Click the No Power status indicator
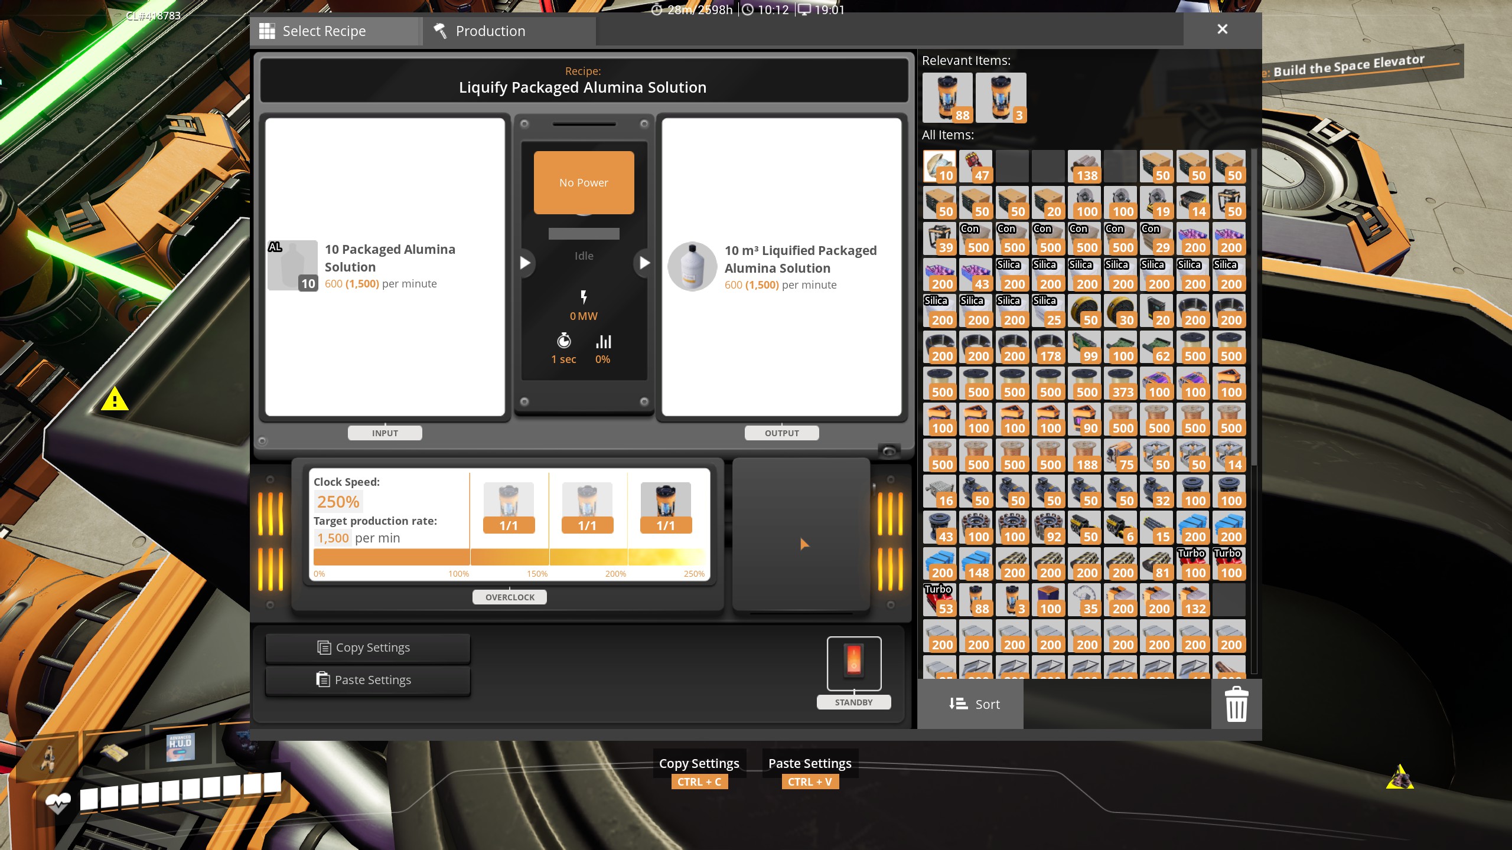The height and width of the screenshot is (850, 1512). 584,182
